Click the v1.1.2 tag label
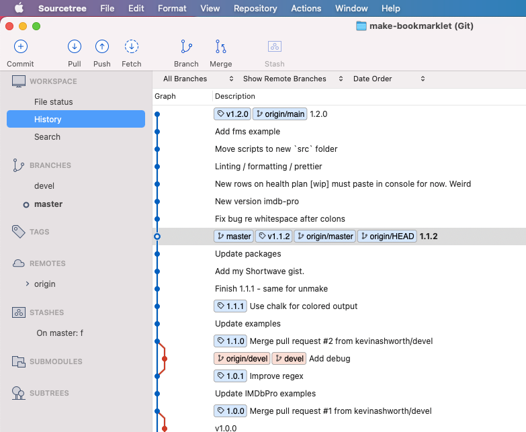 click(x=273, y=236)
